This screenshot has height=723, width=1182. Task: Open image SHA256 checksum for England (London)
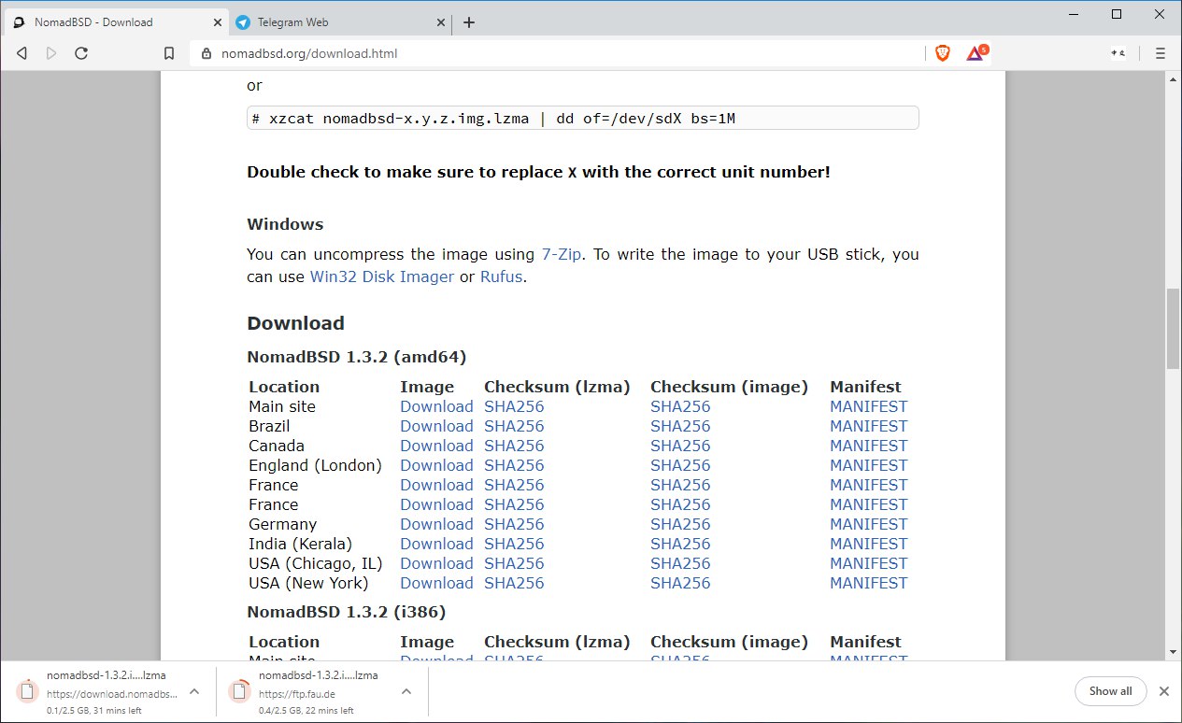tap(680, 465)
